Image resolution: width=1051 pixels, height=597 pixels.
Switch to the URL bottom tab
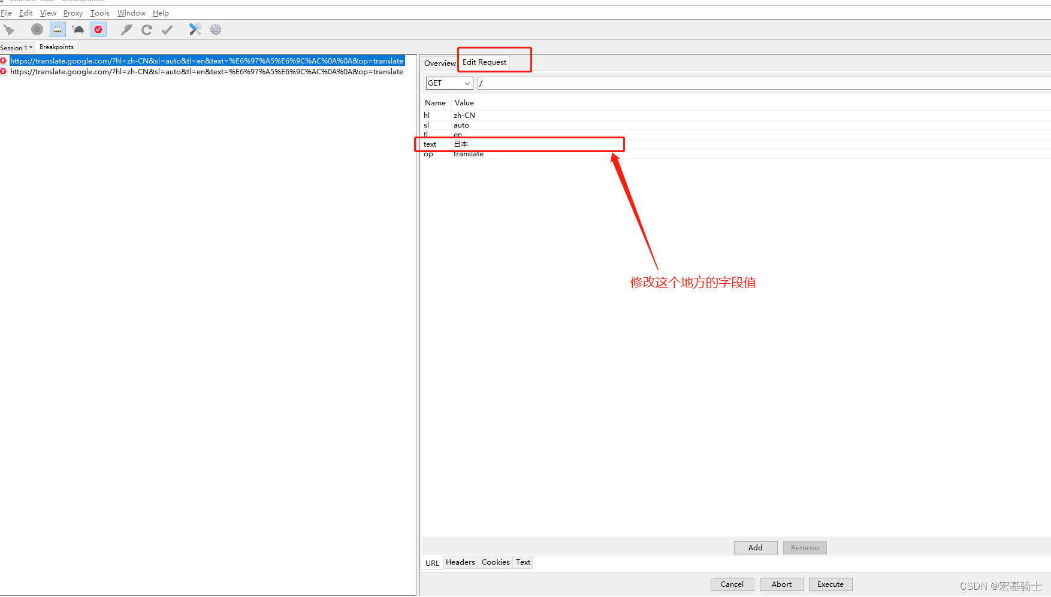click(432, 563)
